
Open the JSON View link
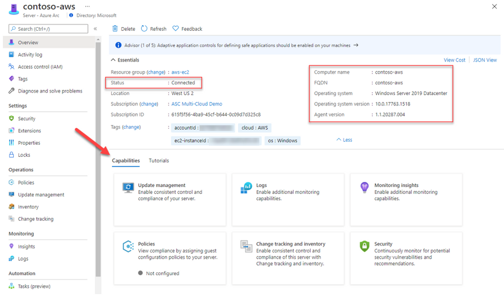pos(484,60)
